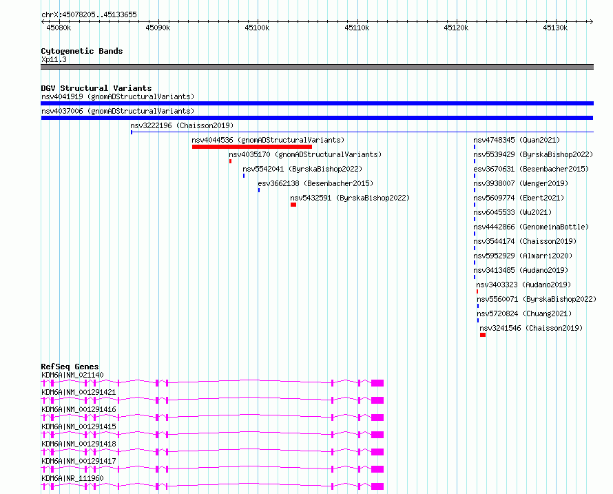Click the red nsv5432591 variant block
The width and height of the screenshot is (613, 494).
293,205
